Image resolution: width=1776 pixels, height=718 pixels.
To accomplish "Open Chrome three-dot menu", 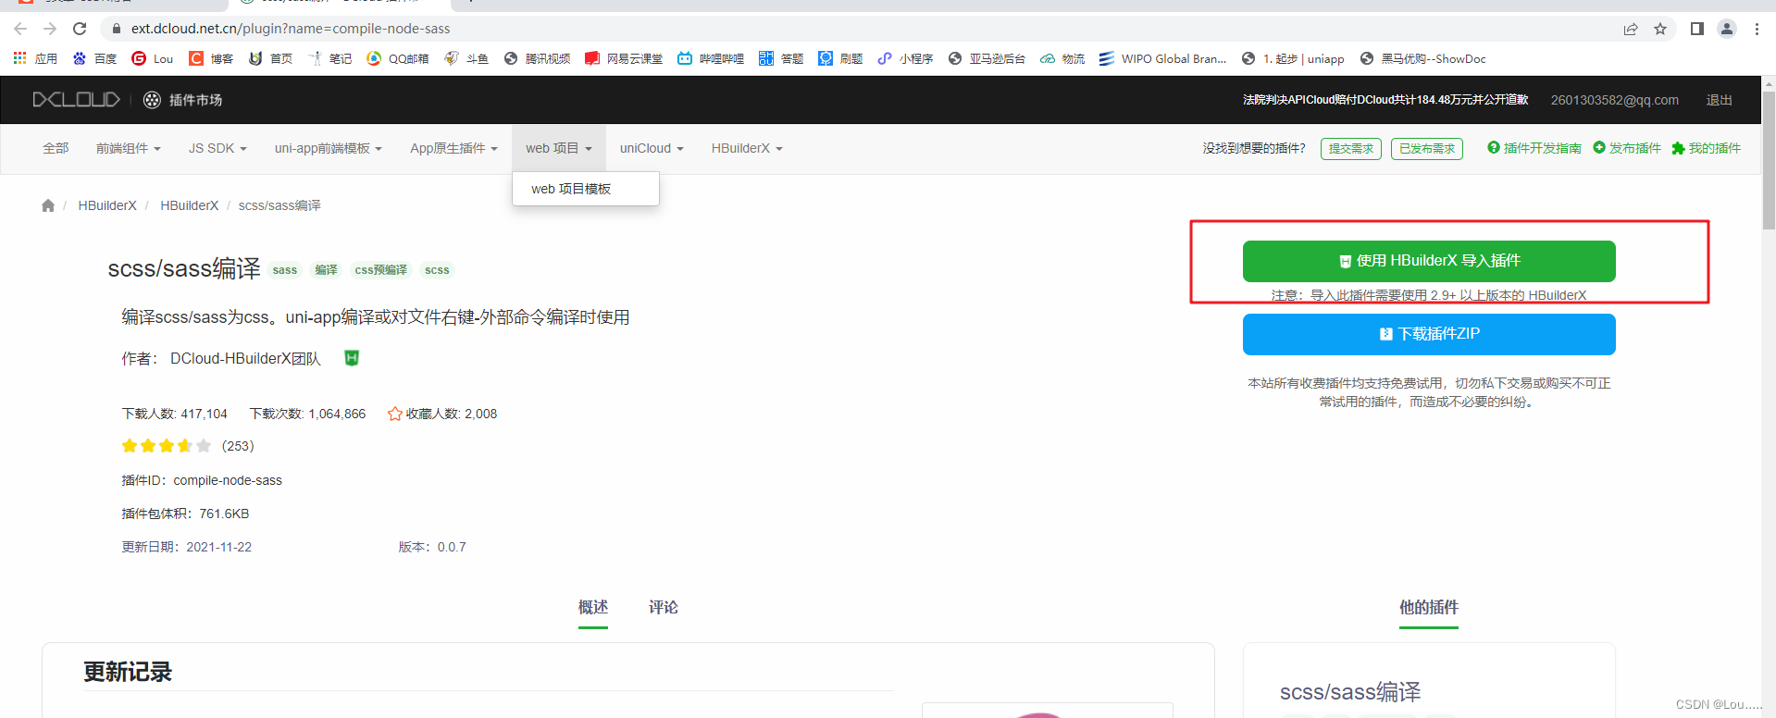I will pos(1757,29).
